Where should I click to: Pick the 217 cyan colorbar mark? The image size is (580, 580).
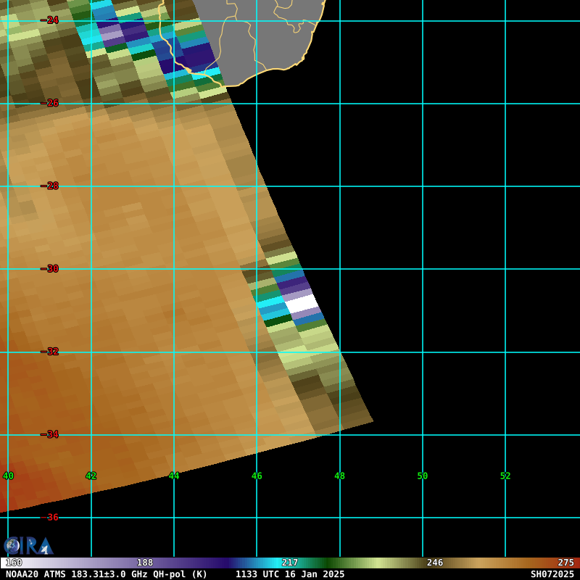click(290, 563)
